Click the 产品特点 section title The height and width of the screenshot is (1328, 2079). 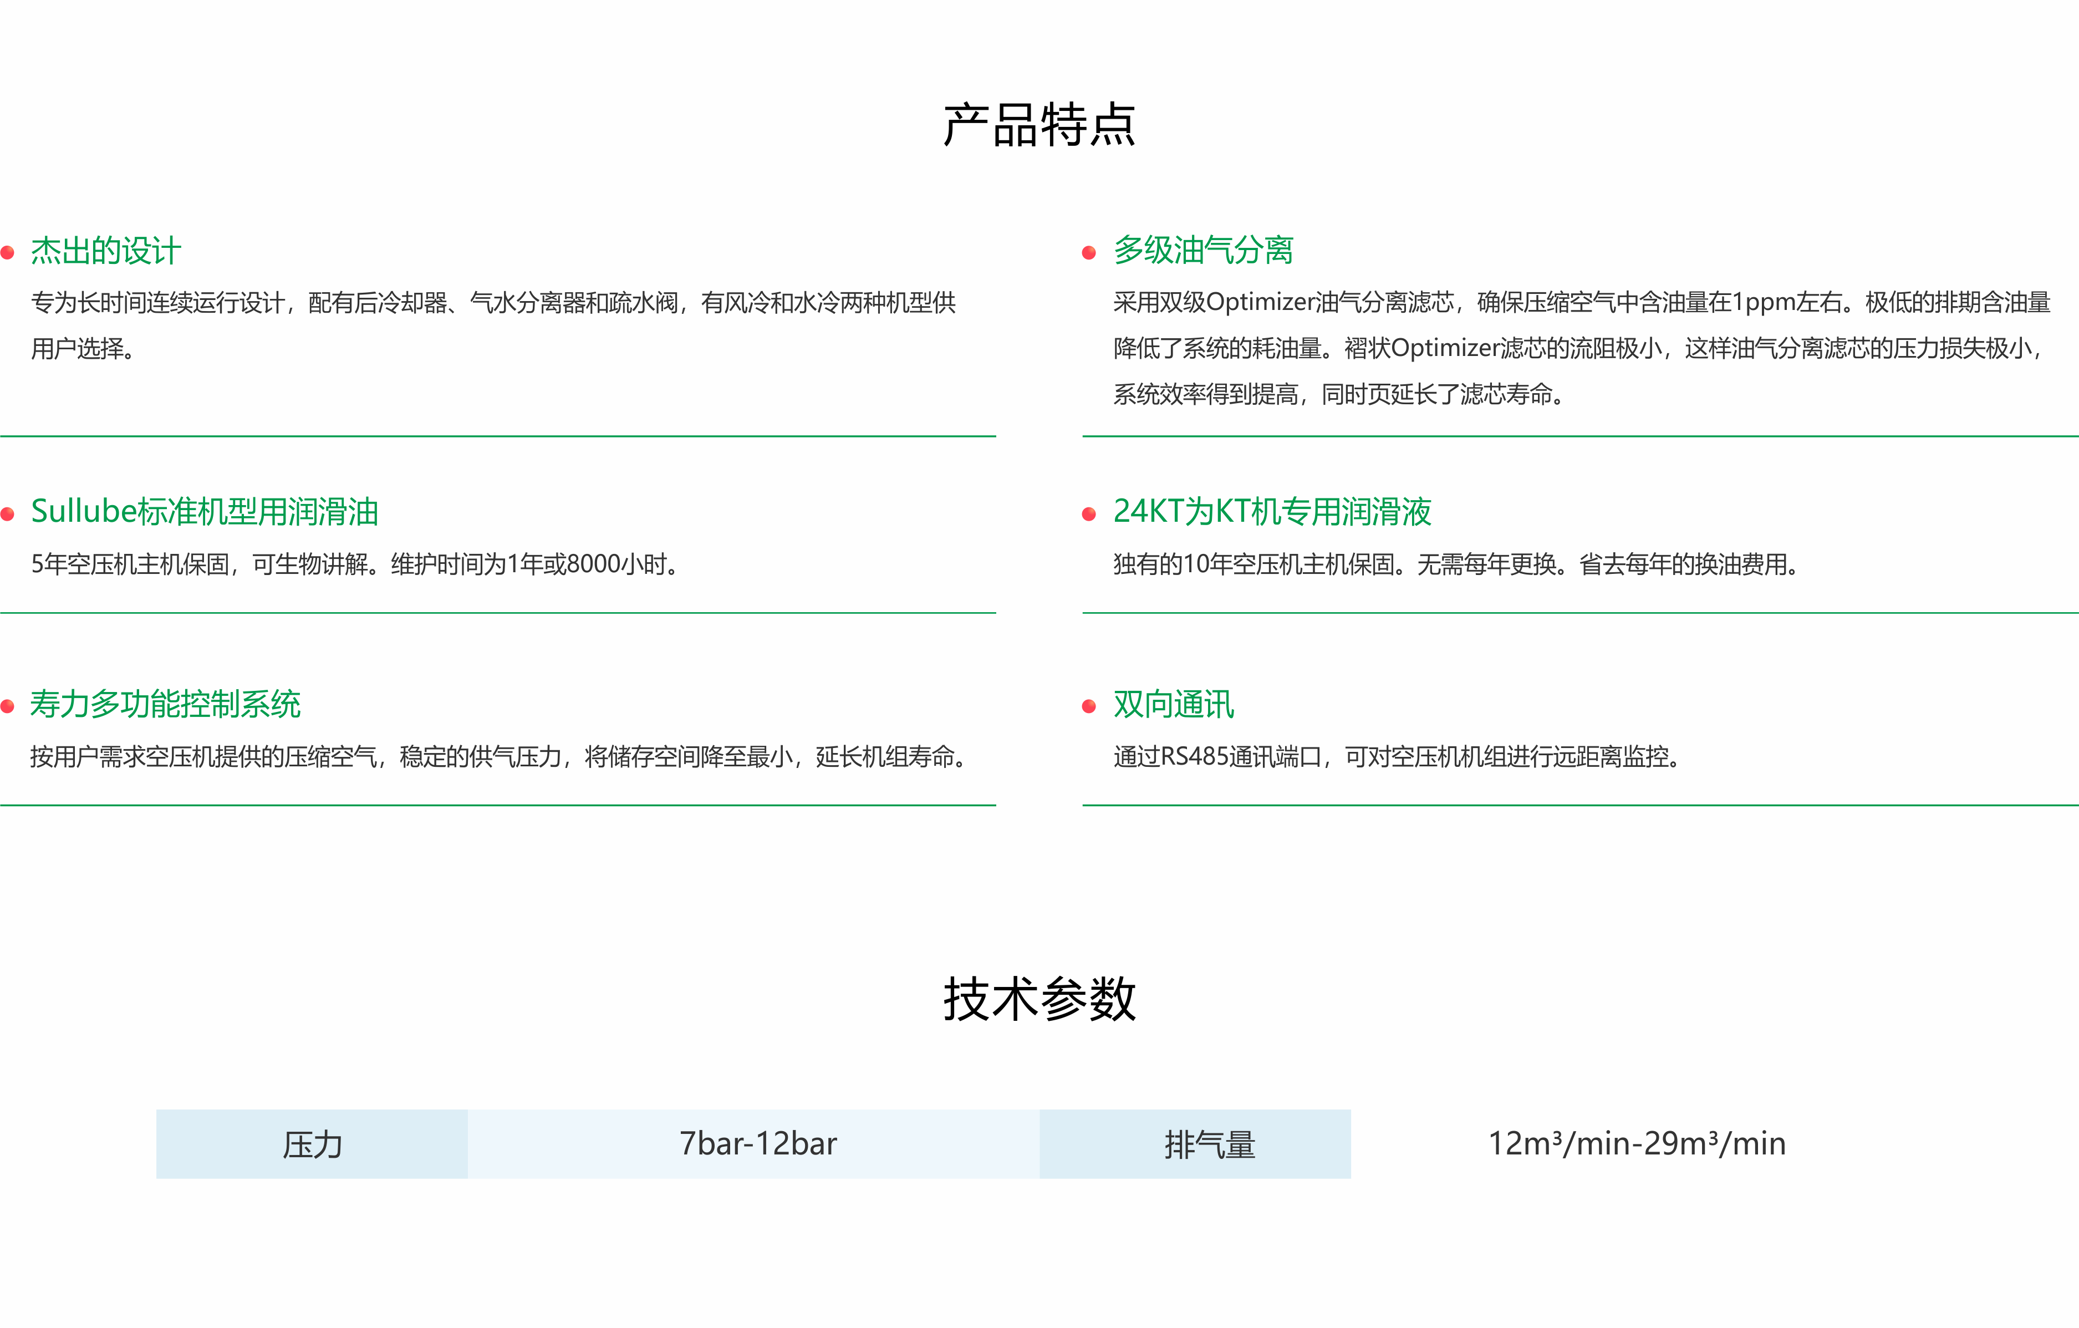point(1038,125)
